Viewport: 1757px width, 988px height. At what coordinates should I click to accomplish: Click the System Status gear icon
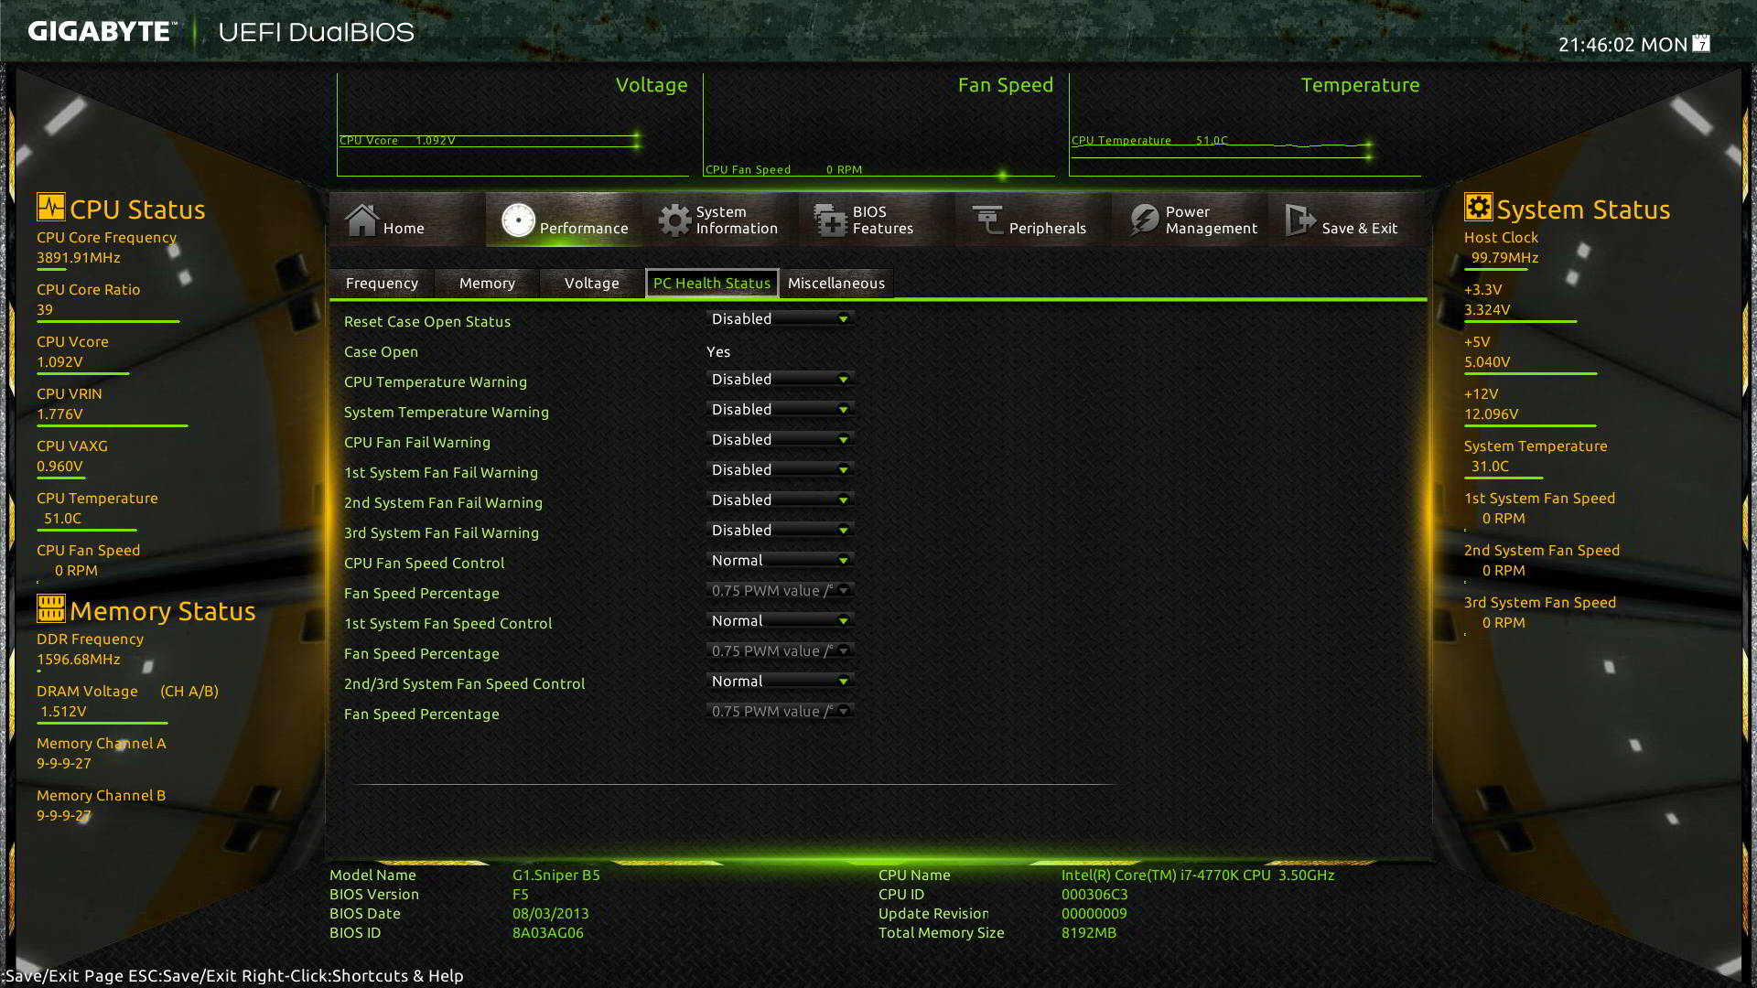coord(1478,207)
